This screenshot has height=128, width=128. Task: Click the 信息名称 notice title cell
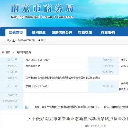click(63, 78)
